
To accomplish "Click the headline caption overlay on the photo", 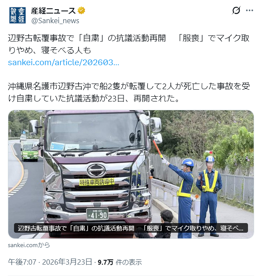I will point(131,228).
